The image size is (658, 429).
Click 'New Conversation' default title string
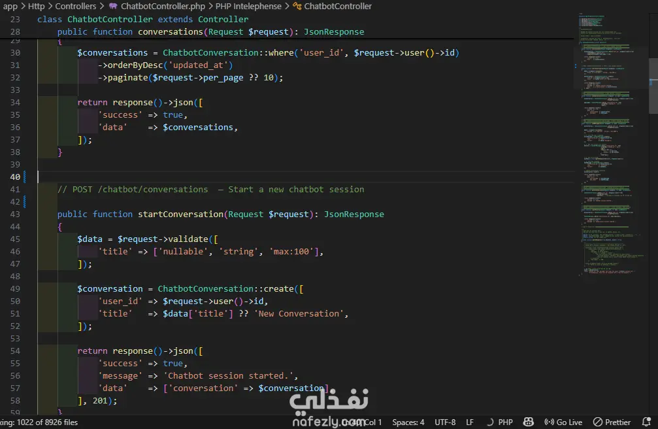(x=299, y=314)
